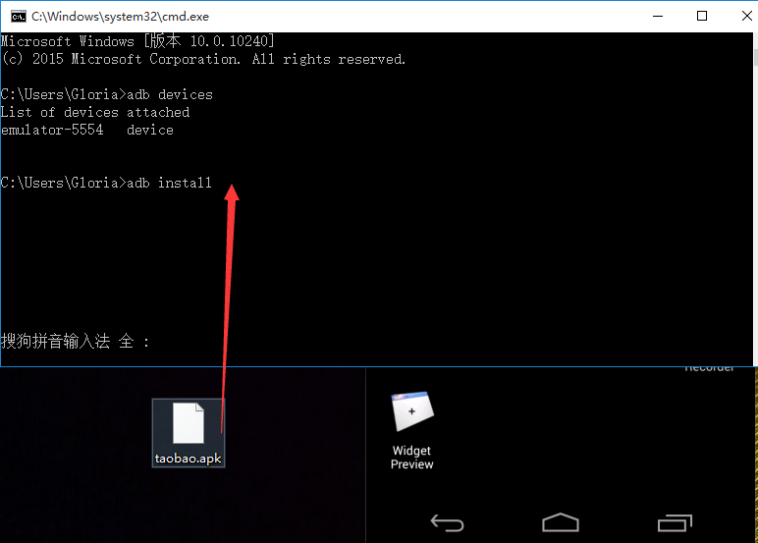Close the cmd.exe window
Viewport: 758px width, 543px height.
(x=746, y=16)
